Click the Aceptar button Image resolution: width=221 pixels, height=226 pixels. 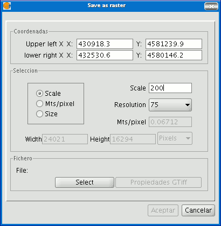coord(163,210)
